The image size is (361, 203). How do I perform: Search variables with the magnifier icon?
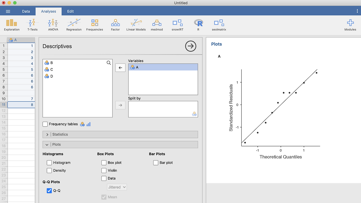coord(109,63)
